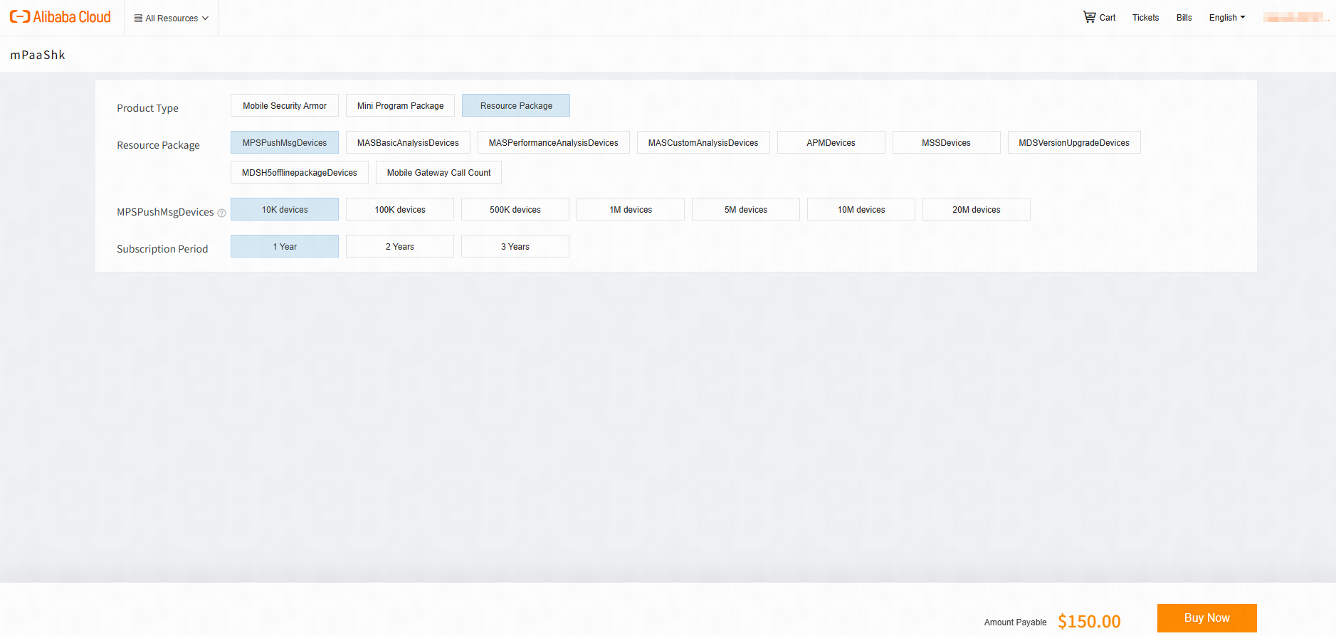
Task: Select Mobile Security Armor product type
Action: [x=285, y=105]
